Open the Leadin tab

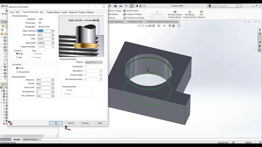click(x=64, y=12)
